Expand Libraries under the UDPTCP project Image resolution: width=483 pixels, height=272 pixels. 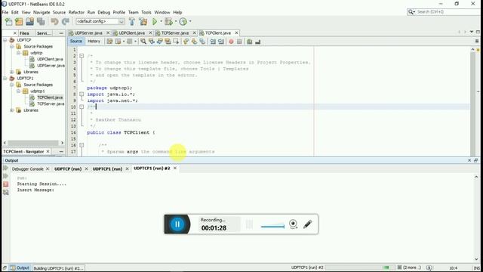click(x=12, y=72)
